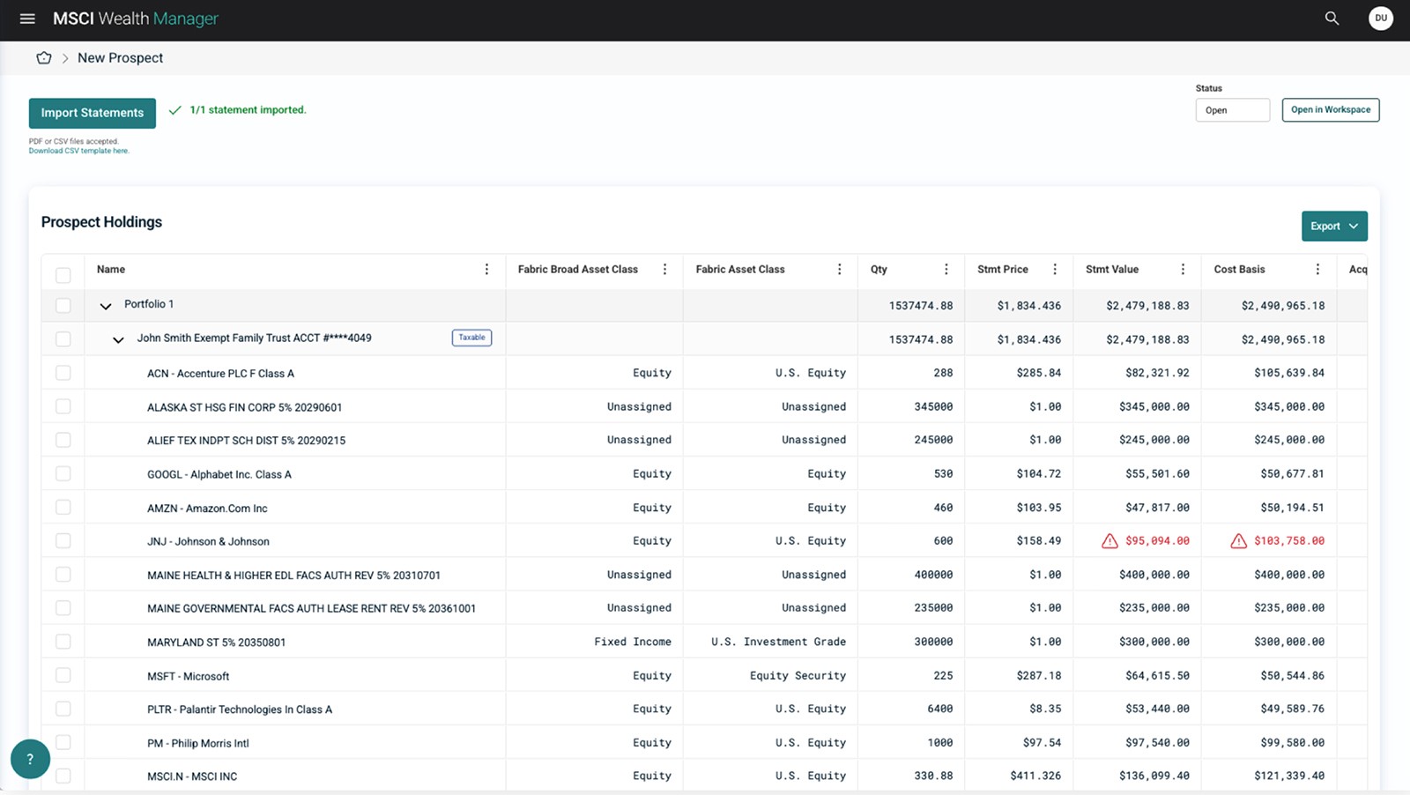Screen dimensions: 1410x795
Task: Open the help question mark button
Action: [x=30, y=759]
